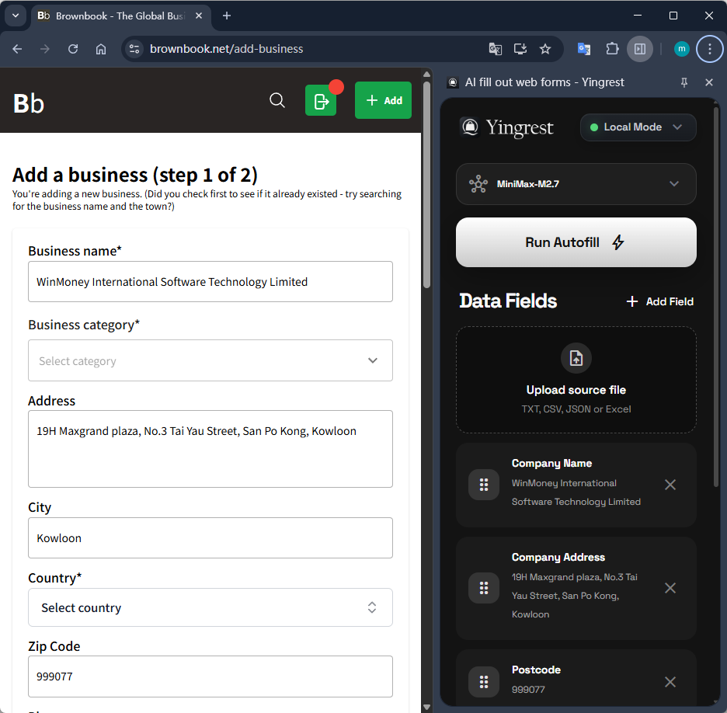
Task: Open the Brownbook search icon
Action: point(277,100)
